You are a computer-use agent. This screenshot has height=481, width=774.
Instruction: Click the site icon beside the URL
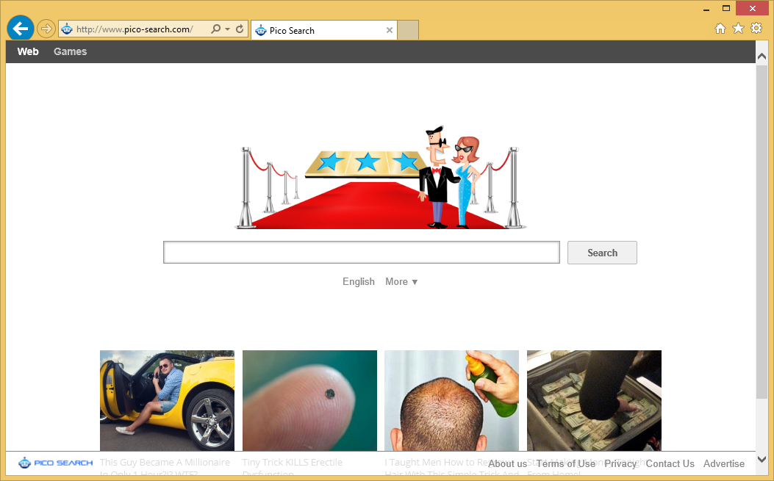pos(67,28)
